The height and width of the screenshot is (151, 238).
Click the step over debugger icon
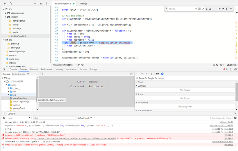(x=142, y=74)
